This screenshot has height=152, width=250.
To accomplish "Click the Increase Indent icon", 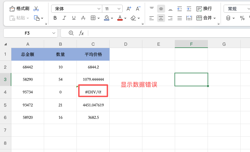I will (189, 9).
